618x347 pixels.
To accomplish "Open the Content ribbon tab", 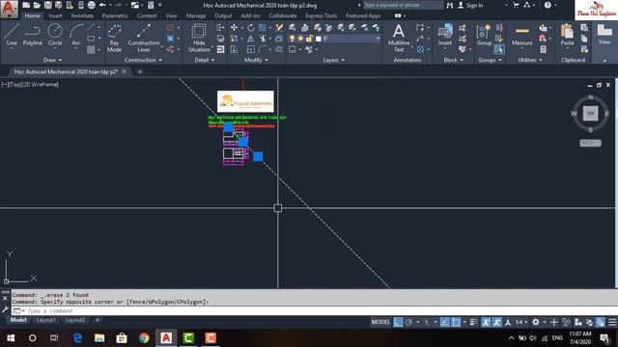I will (x=147, y=15).
